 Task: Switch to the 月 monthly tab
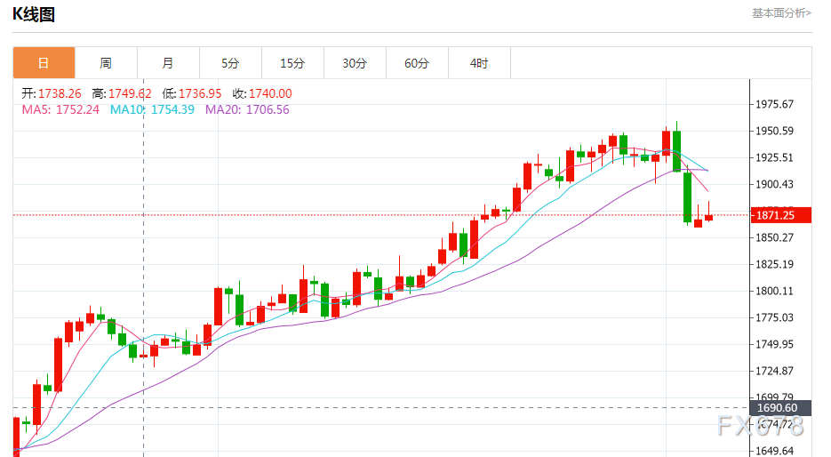[x=168, y=63]
